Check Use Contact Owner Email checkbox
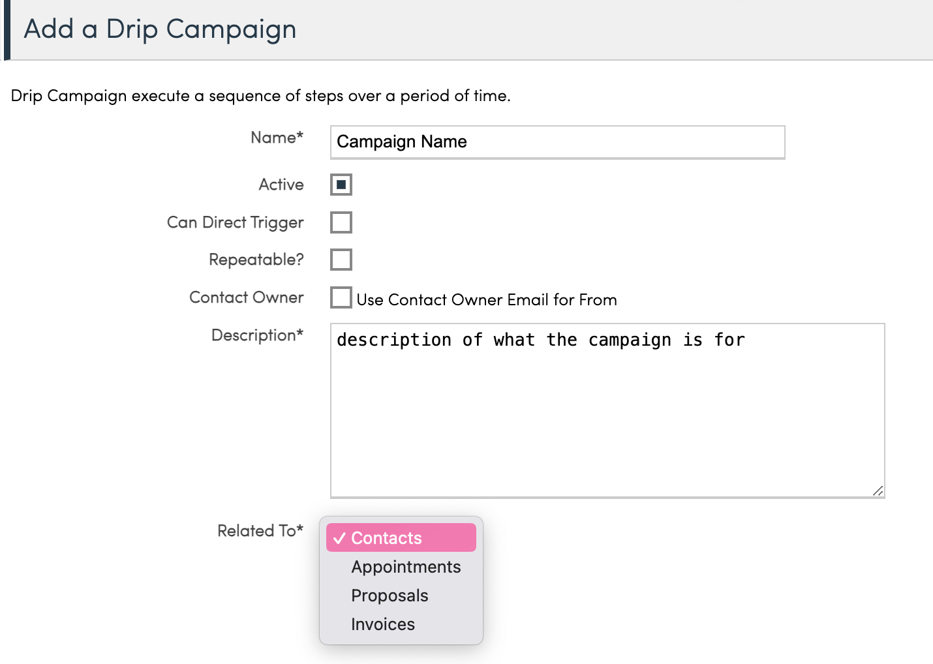The image size is (933, 664). click(341, 297)
